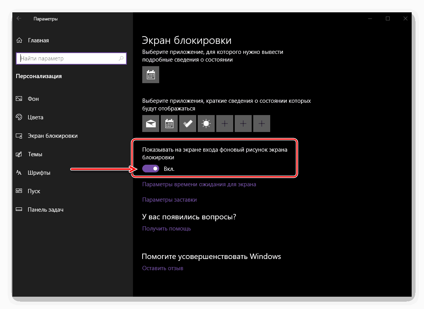
Task: Click the Экран блокировки page title
Action: pos(187,40)
